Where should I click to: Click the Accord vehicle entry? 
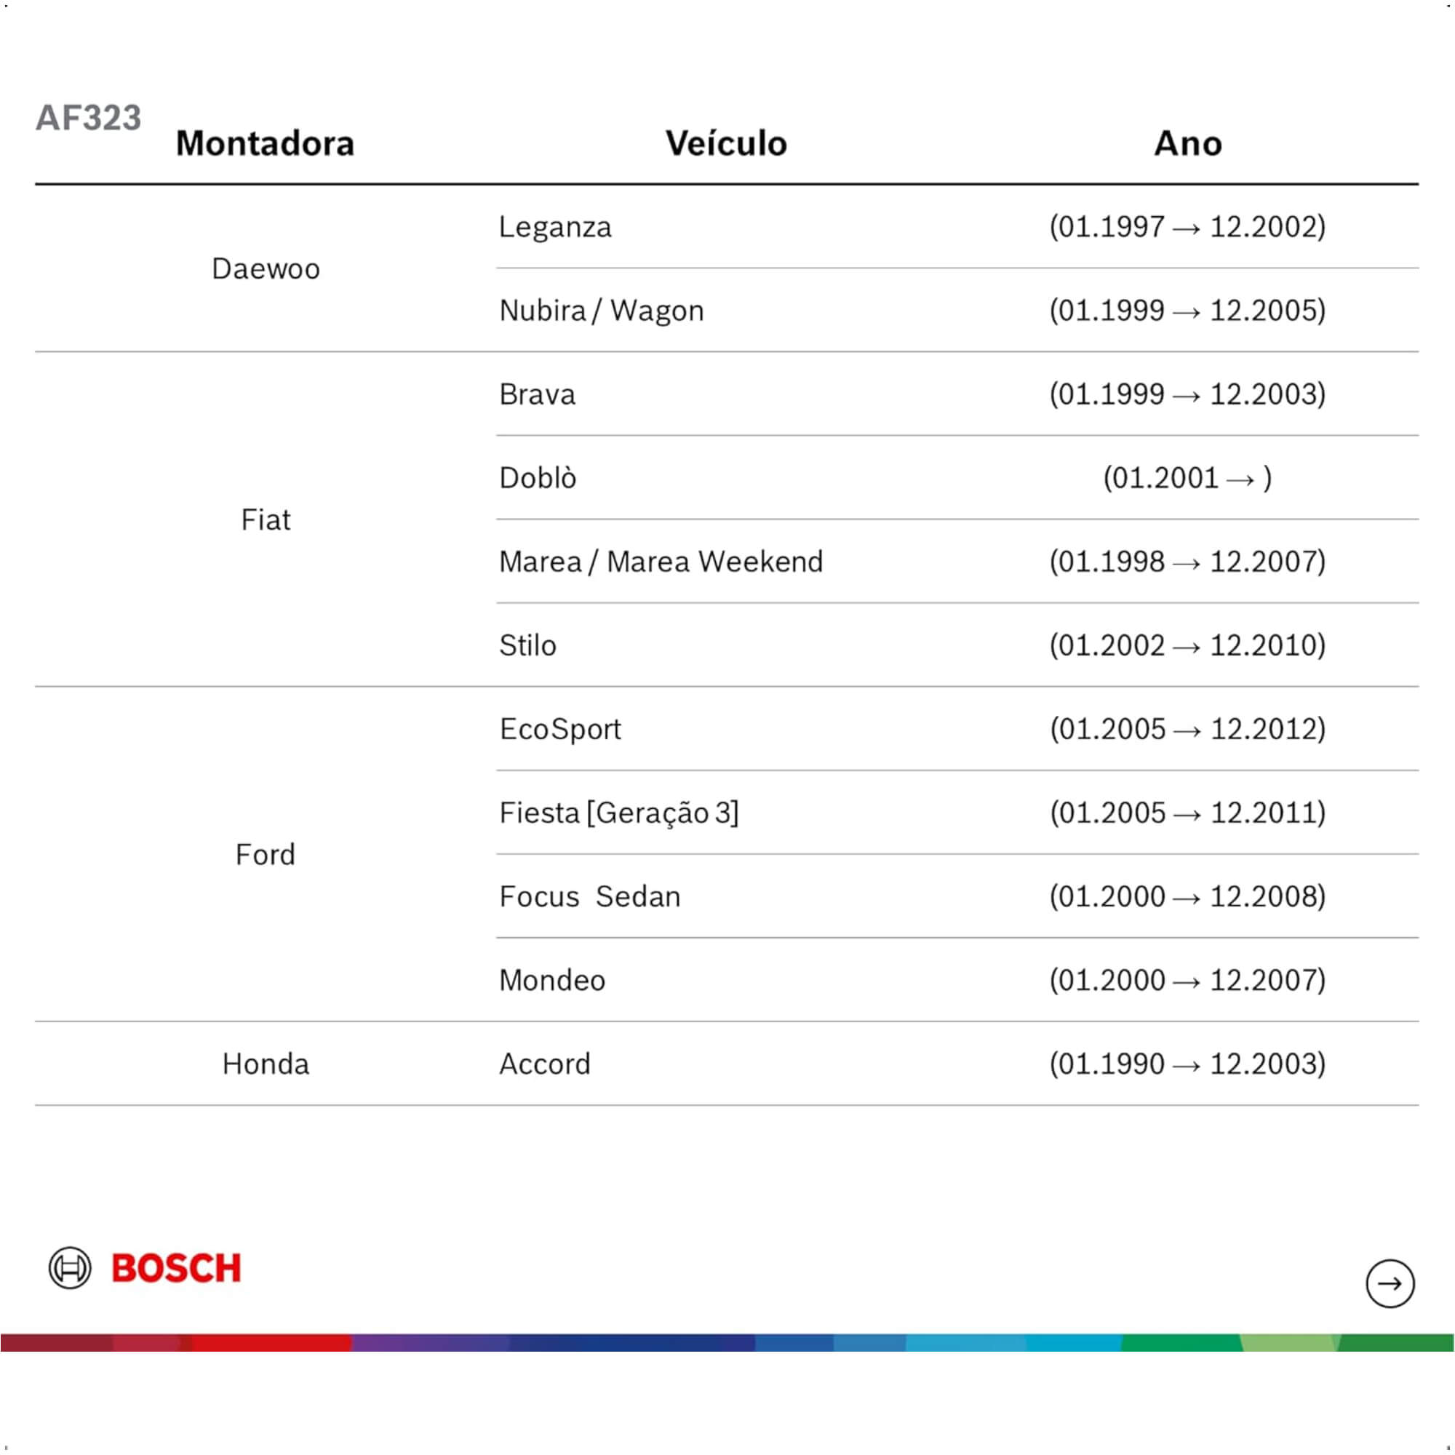click(544, 1064)
